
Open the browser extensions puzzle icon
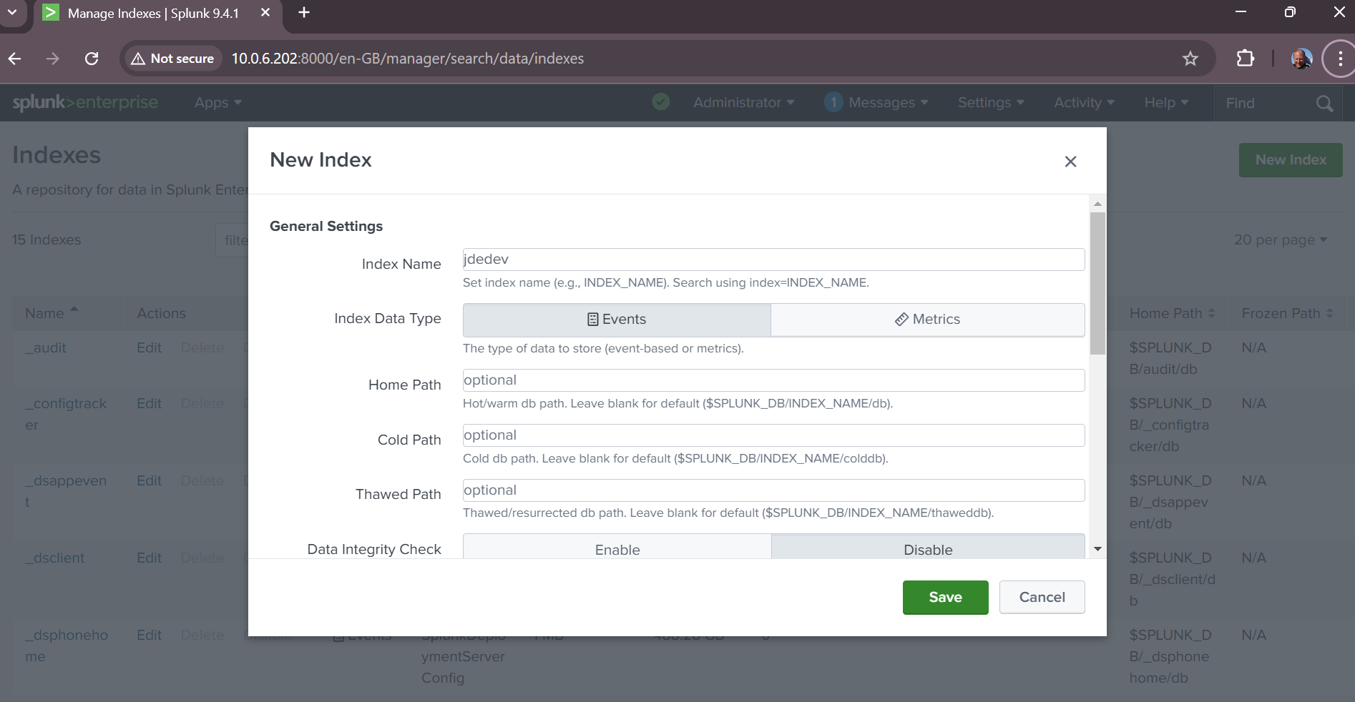point(1245,59)
